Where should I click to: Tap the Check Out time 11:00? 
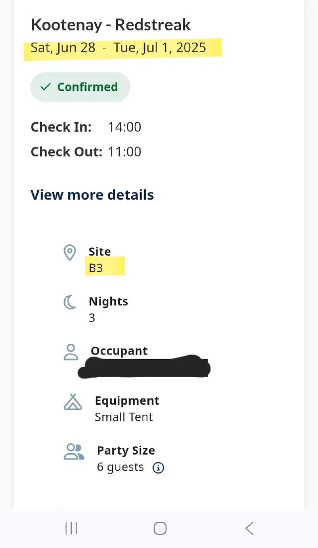[x=124, y=152]
